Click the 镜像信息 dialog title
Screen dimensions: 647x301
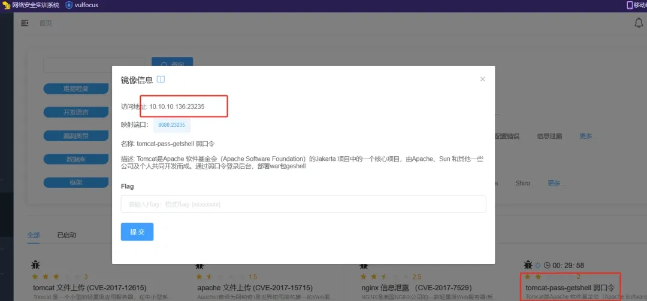137,80
